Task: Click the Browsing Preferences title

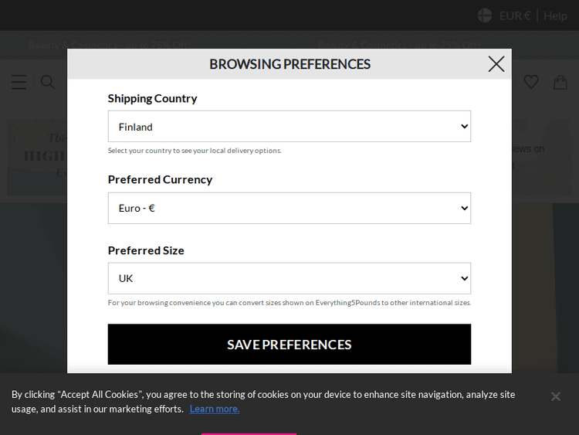Action: (x=289, y=64)
